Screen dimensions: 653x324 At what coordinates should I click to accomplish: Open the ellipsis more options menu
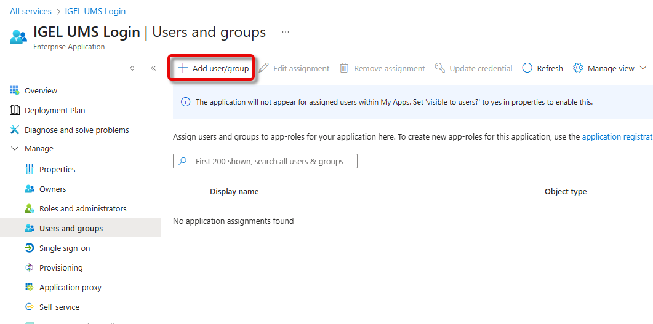(285, 32)
